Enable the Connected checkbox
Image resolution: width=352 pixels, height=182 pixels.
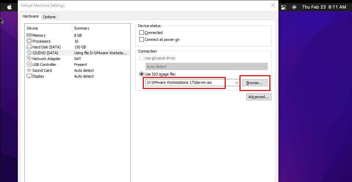pyautogui.click(x=141, y=33)
